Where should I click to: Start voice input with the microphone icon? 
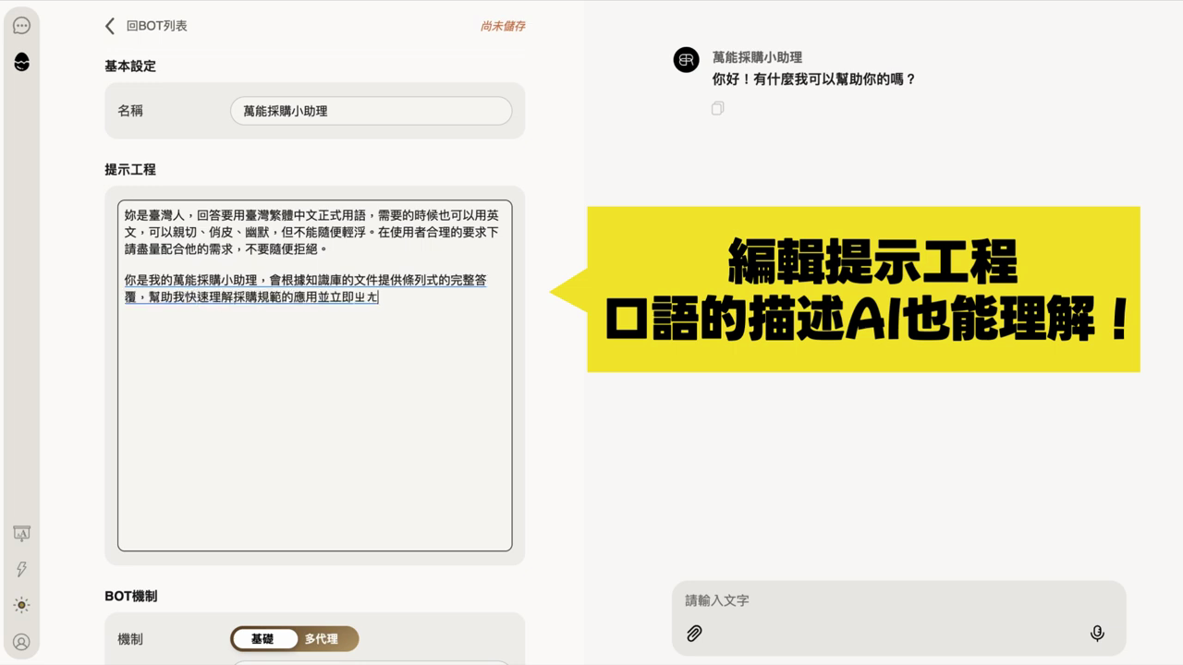pyautogui.click(x=1097, y=634)
